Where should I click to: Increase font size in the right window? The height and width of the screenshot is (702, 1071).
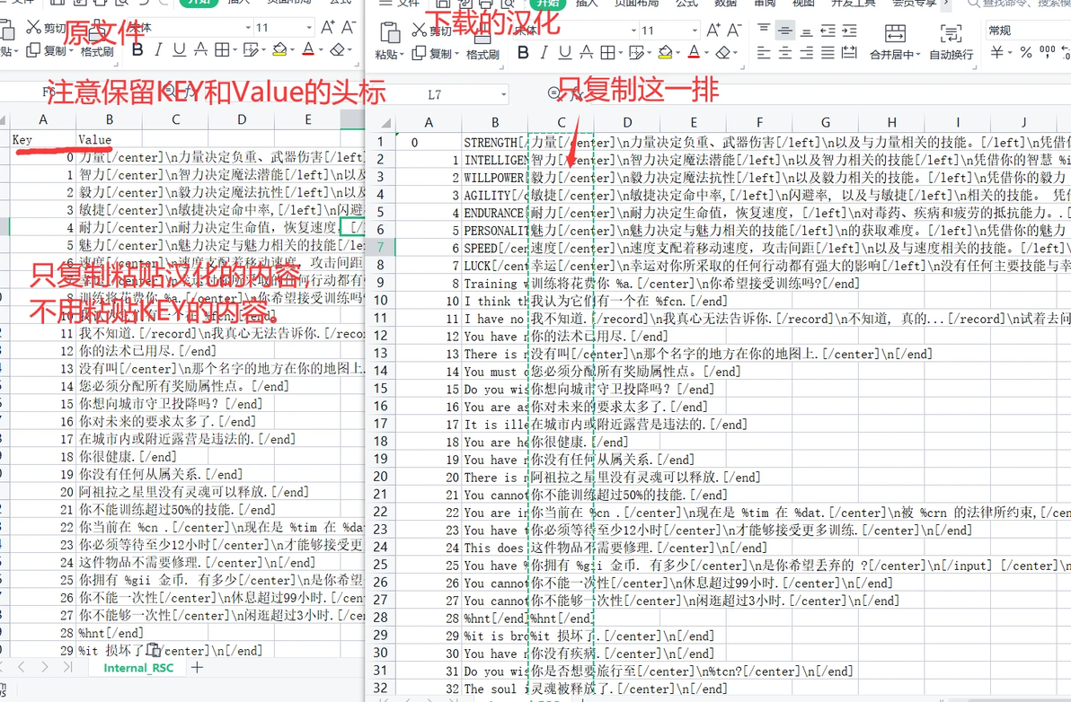pos(713,30)
